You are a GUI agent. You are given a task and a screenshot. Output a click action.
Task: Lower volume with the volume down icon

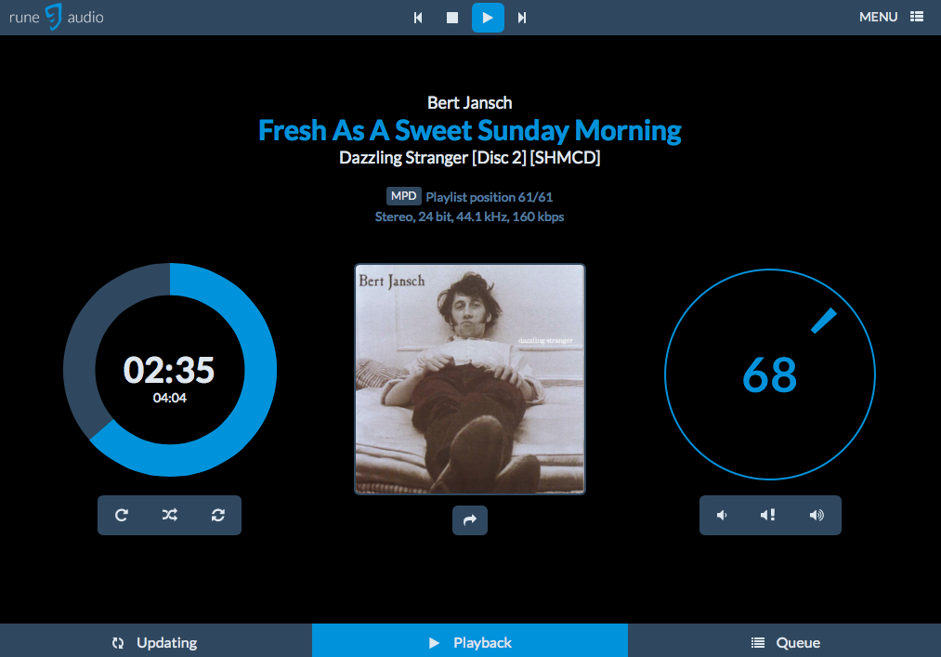[x=722, y=515]
